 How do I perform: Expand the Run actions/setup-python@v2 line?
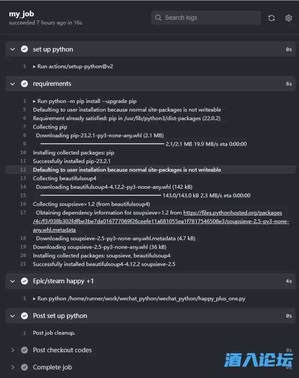[x=35, y=67]
